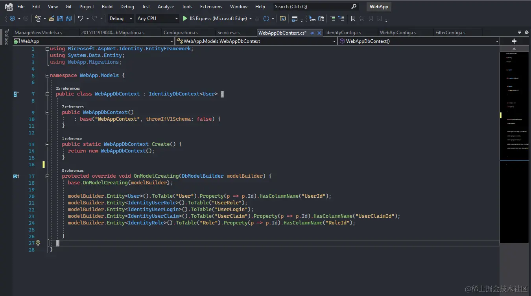Click the Navigate Backward arrow icon
531x296 pixels.
[12, 18]
